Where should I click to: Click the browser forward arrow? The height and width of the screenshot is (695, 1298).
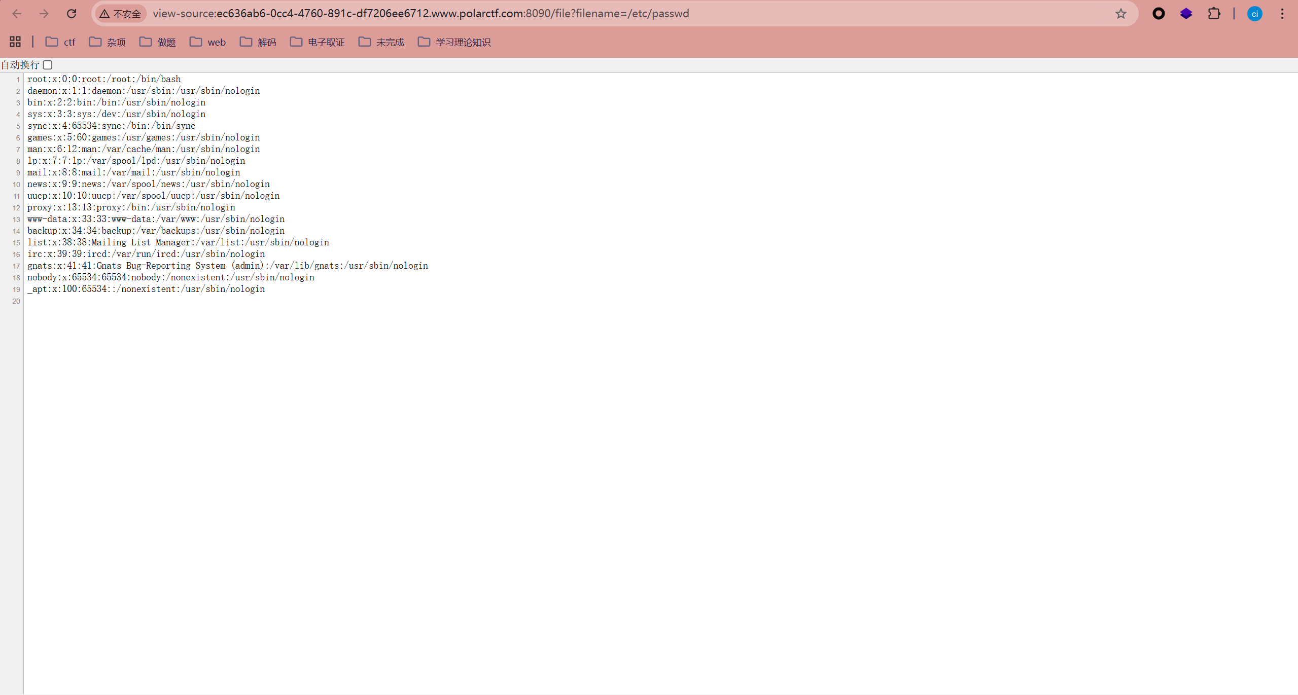pyautogui.click(x=44, y=14)
